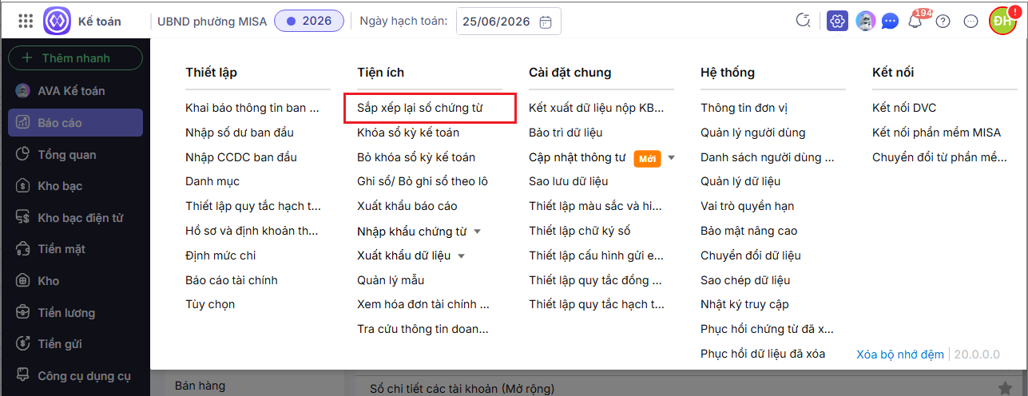This screenshot has width=1028, height=396.
Task: Open the 2026 fiscal year selector
Action: point(309,22)
